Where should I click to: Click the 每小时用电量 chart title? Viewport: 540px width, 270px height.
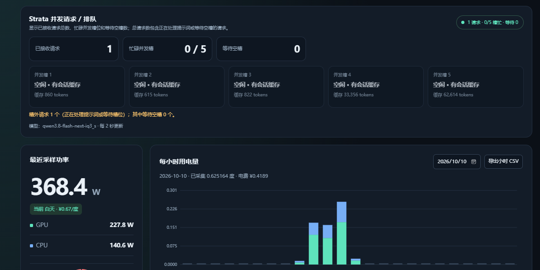(179, 161)
